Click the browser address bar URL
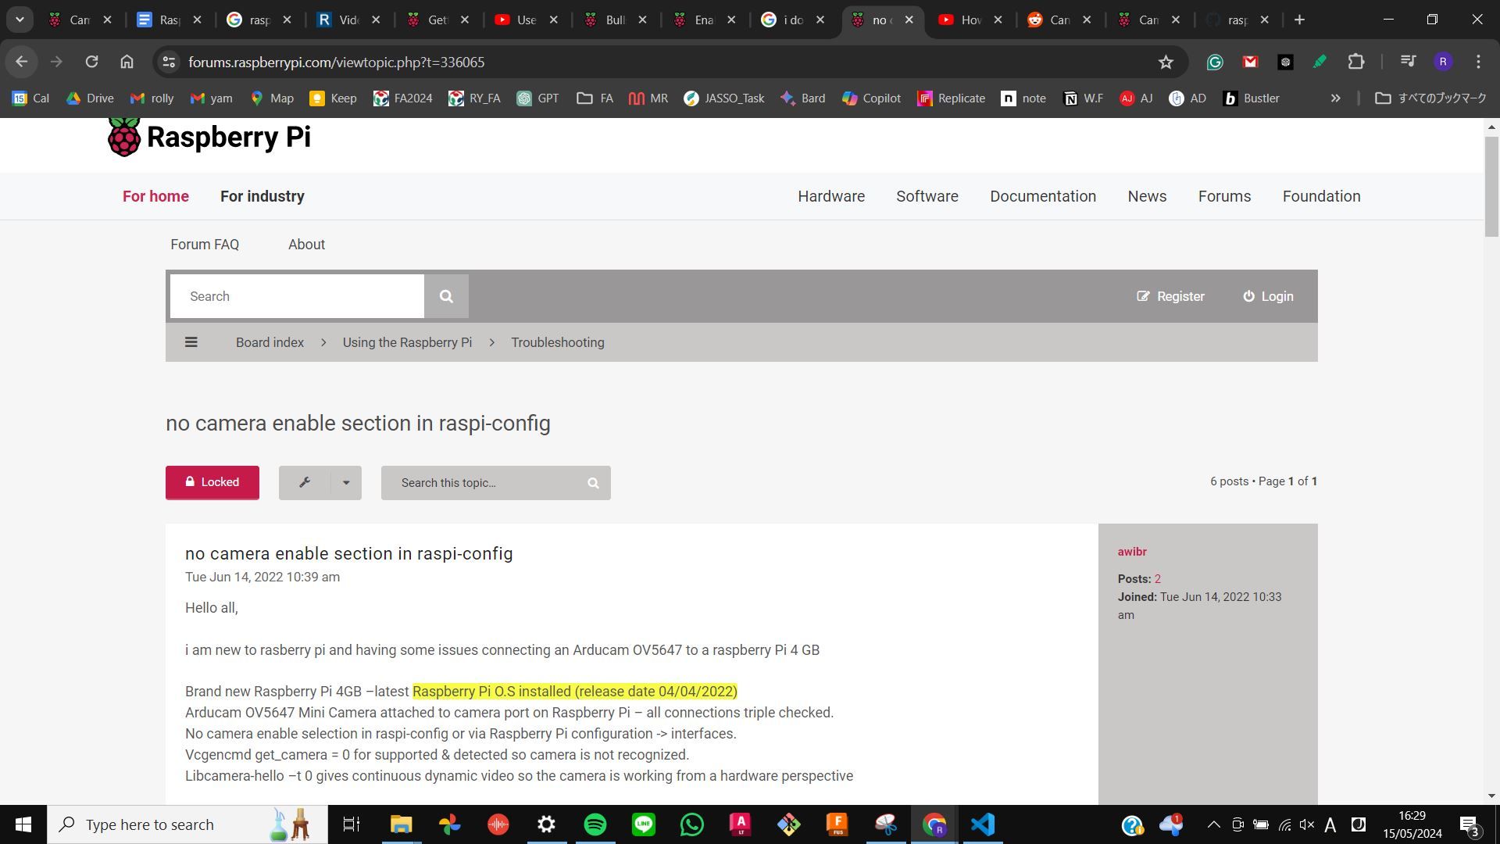Image resolution: width=1500 pixels, height=844 pixels. tap(337, 62)
